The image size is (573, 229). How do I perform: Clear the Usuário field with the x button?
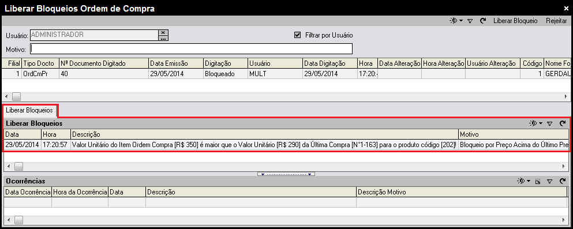(163, 32)
